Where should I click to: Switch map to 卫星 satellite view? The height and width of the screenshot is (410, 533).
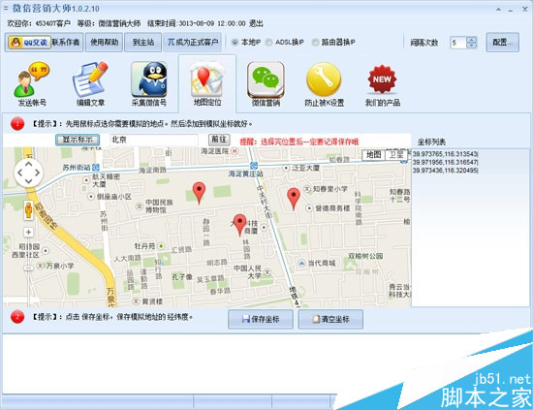(396, 155)
